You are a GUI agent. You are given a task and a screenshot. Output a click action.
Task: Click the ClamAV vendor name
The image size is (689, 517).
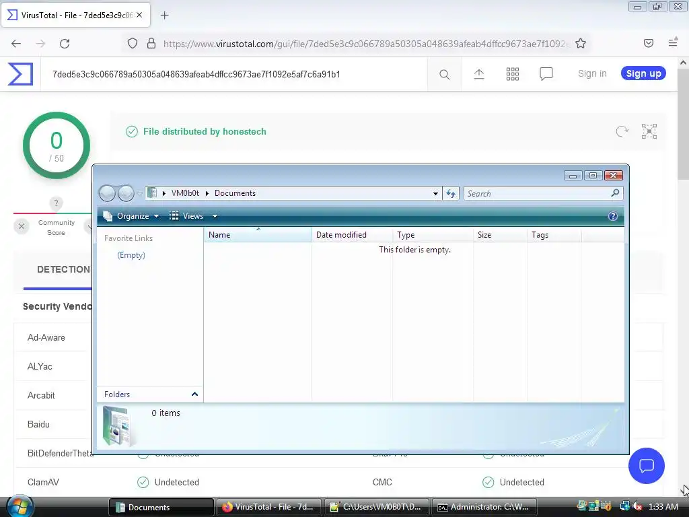[43, 482]
